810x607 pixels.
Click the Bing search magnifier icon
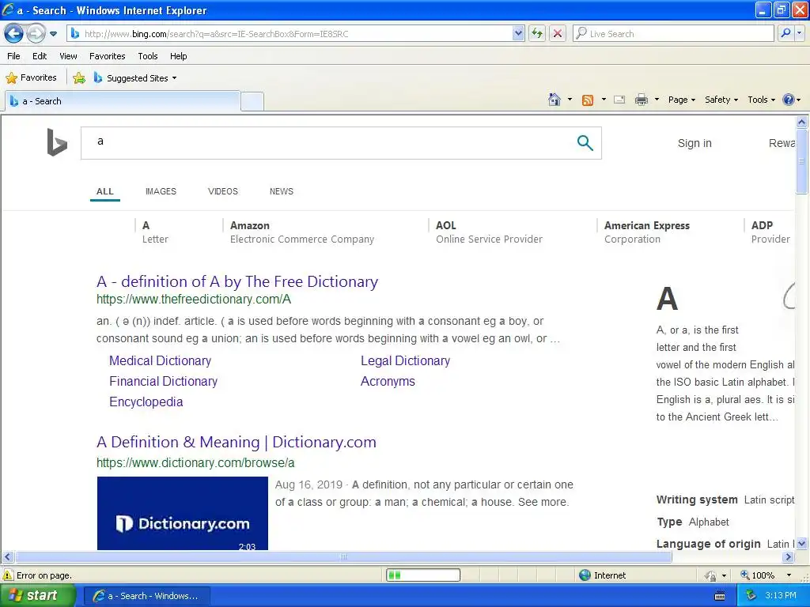click(x=585, y=143)
